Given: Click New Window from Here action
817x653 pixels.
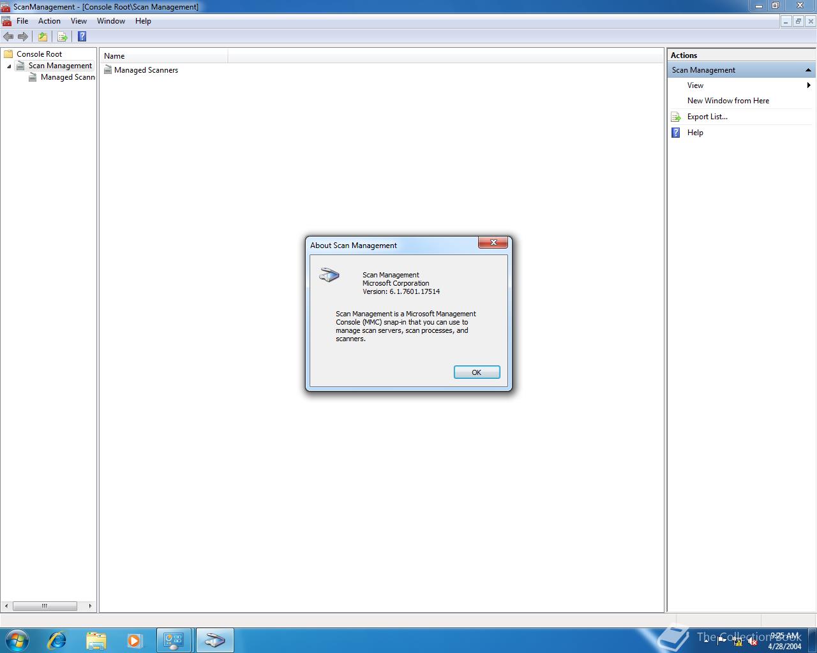Looking at the screenshot, I should (728, 101).
